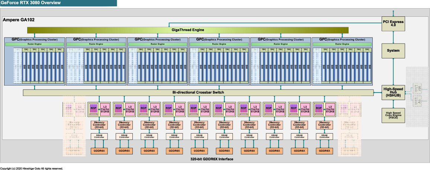Select the High-Speed Hub (HSHUB) block
This screenshot has height=170, width=430.
coord(393,92)
